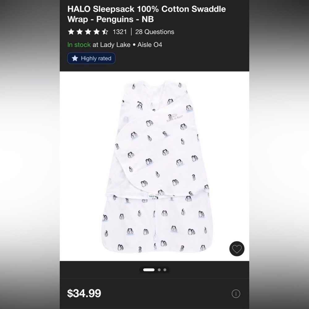Viewport: 309px width, 309px height.
Task: Tap the Highly rated label text
Action: [x=96, y=58]
